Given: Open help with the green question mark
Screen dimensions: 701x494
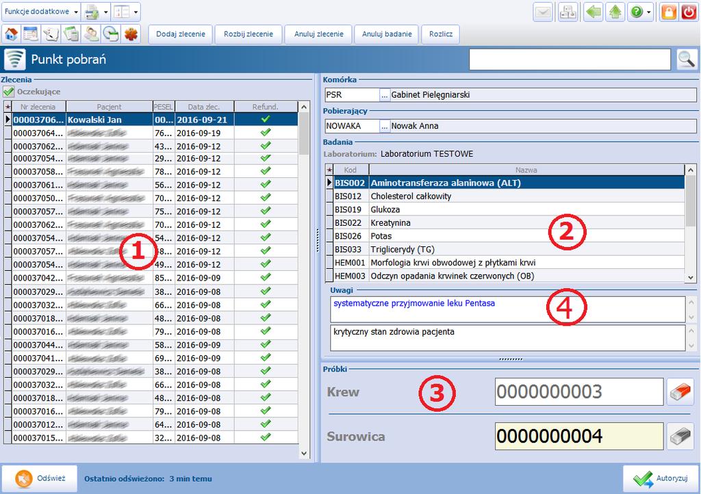Looking at the screenshot, I should pyautogui.click(x=636, y=12).
